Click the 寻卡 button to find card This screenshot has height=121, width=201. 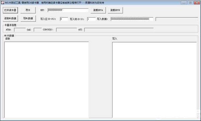click(28, 10)
